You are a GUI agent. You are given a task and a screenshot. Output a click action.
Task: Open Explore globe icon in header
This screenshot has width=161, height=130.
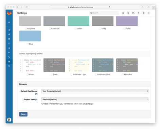(x=128, y=13)
